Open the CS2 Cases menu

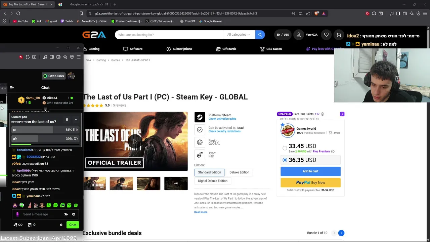tap(271, 49)
